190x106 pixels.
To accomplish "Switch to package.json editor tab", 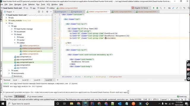I will [61, 12].
